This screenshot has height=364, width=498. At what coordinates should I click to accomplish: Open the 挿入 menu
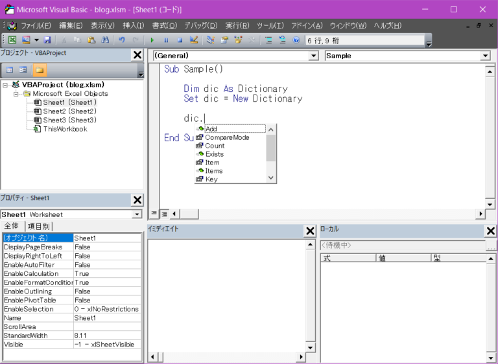pyautogui.click(x=133, y=26)
